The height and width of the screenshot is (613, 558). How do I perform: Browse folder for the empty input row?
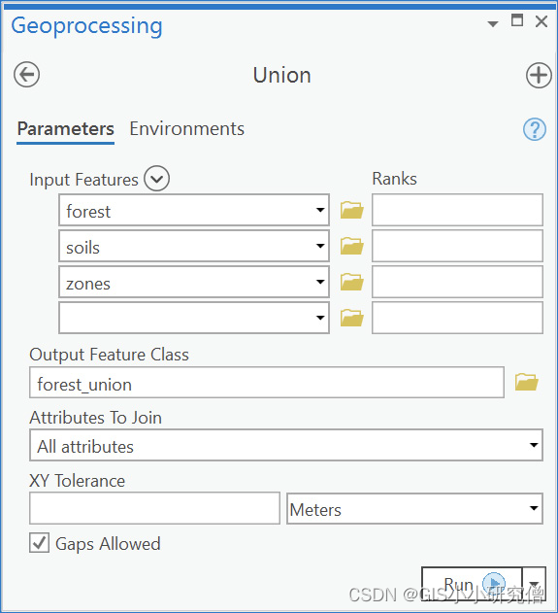click(352, 318)
